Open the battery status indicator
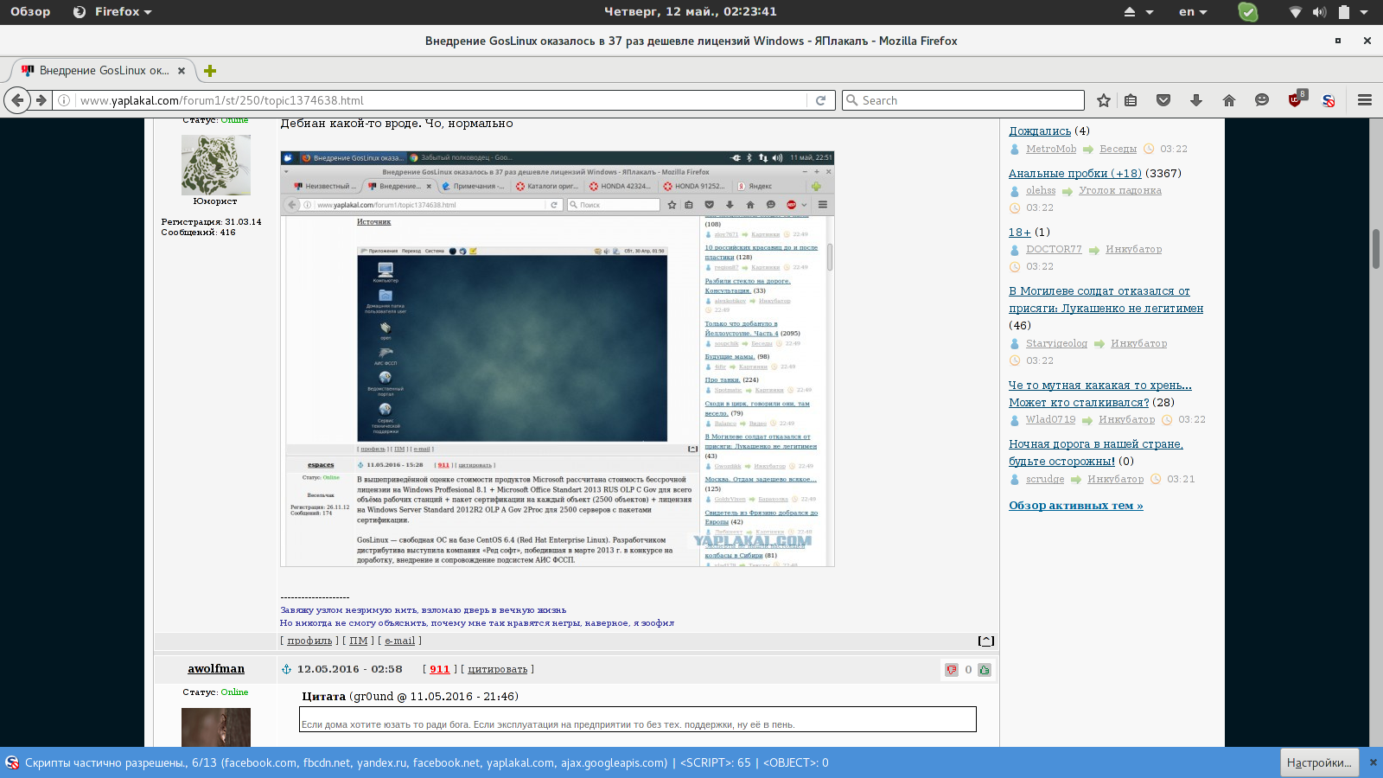1383x778 pixels. (x=1344, y=12)
